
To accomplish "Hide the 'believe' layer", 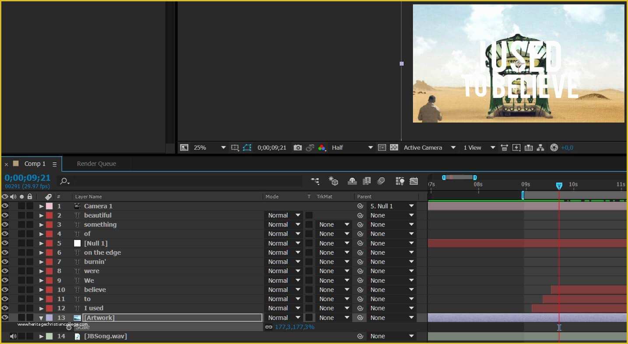I will [4, 289].
